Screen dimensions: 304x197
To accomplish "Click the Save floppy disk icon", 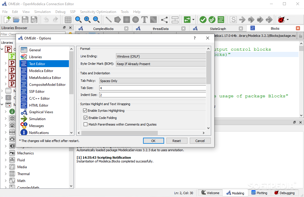I will click(x=25, y=20).
